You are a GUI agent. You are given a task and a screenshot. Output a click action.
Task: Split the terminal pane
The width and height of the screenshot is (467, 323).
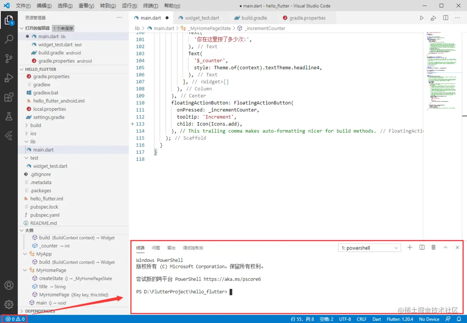pyautogui.click(x=422, y=248)
